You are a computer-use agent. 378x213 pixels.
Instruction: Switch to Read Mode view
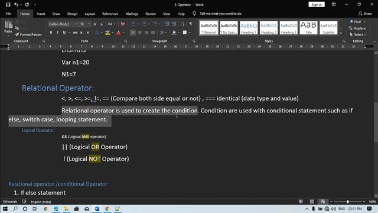coord(301,202)
